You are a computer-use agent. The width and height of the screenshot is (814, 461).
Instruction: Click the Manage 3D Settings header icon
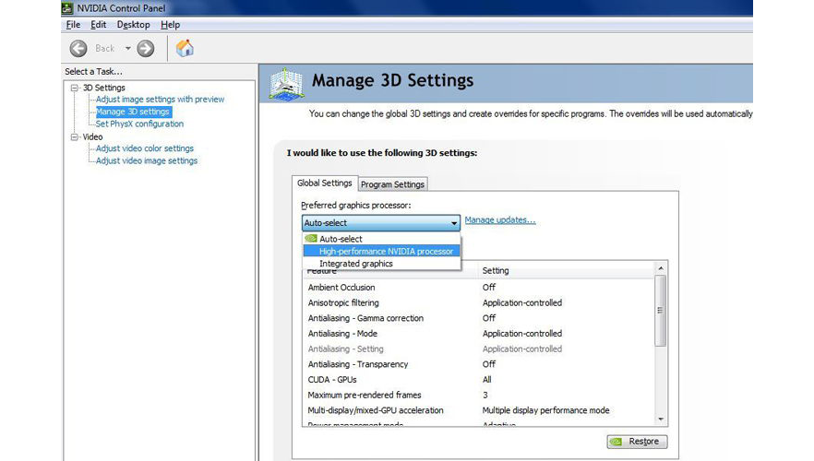[x=286, y=83]
